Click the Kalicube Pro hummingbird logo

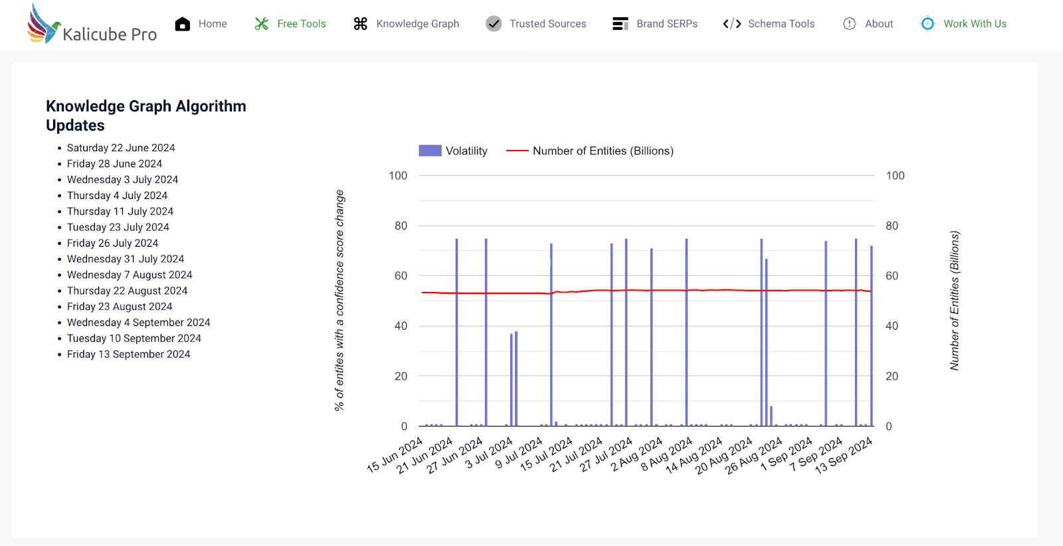pos(44,24)
